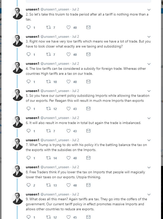Viewport: 163px width, 219px height.
Task: Like tweet 6 about imbalanced trade
Action: pyautogui.click(x=68, y=131)
